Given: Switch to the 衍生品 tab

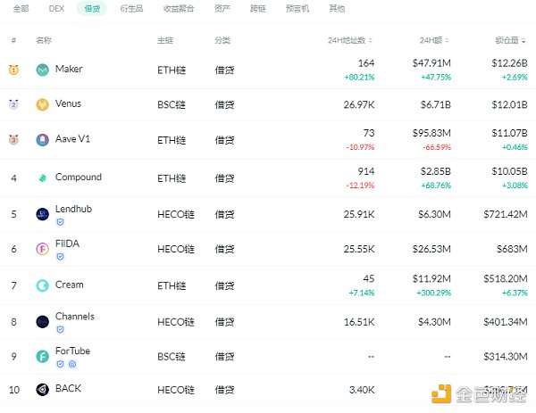Looking at the screenshot, I should pyautogui.click(x=130, y=9).
